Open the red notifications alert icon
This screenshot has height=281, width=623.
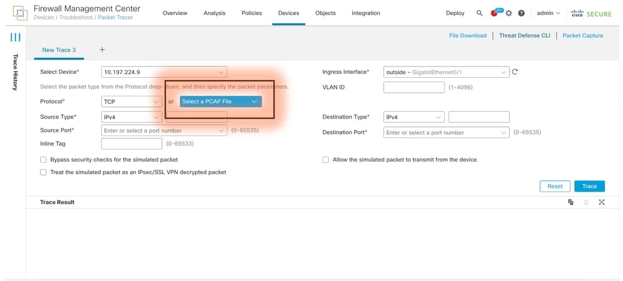[495, 12]
